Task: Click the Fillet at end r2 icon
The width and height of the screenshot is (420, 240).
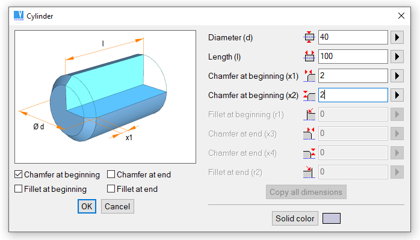Action: point(309,172)
